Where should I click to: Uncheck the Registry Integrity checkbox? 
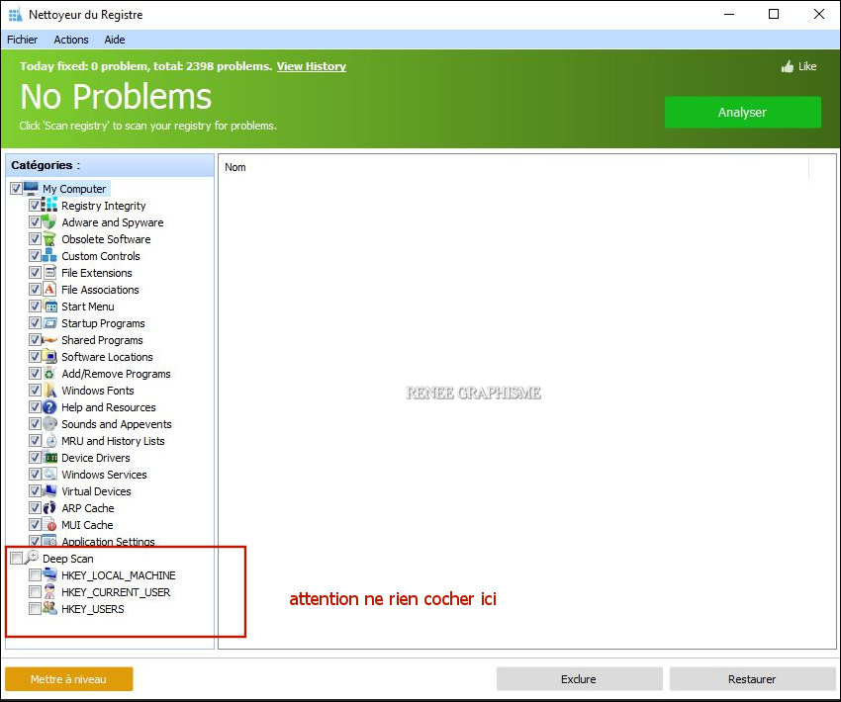pos(35,206)
